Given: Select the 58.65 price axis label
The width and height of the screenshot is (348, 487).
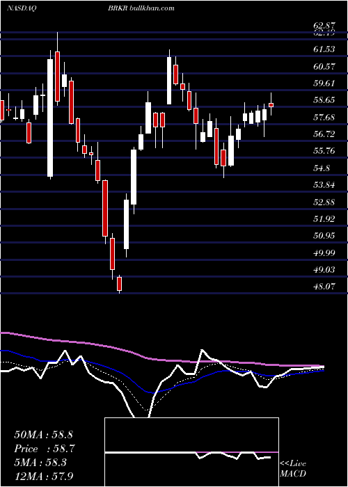Looking at the screenshot, I should click(x=325, y=100).
